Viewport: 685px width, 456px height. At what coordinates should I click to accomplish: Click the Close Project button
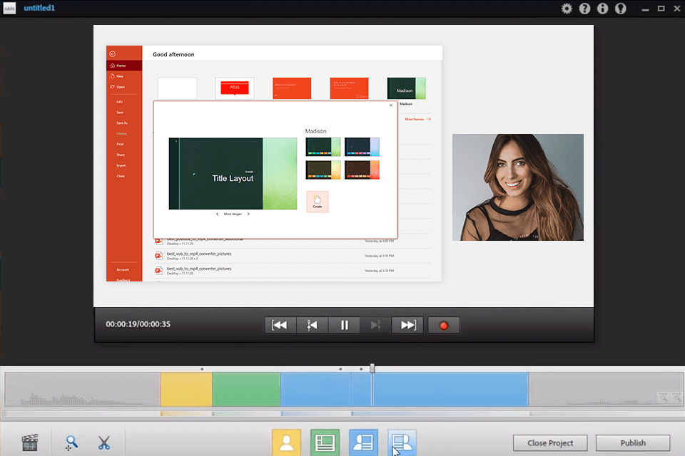pos(550,443)
